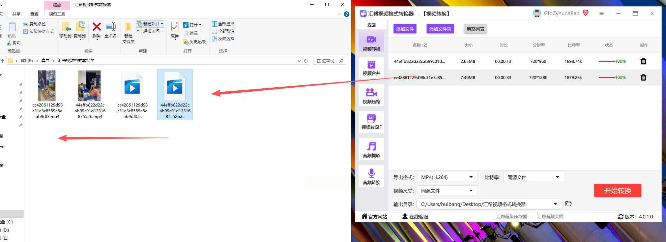Click the 清空列表 button
The width and height of the screenshot is (666, 242).
(475, 29)
